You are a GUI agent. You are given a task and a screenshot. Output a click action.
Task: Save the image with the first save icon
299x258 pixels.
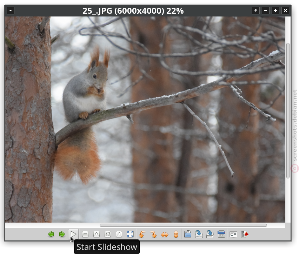(199, 234)
